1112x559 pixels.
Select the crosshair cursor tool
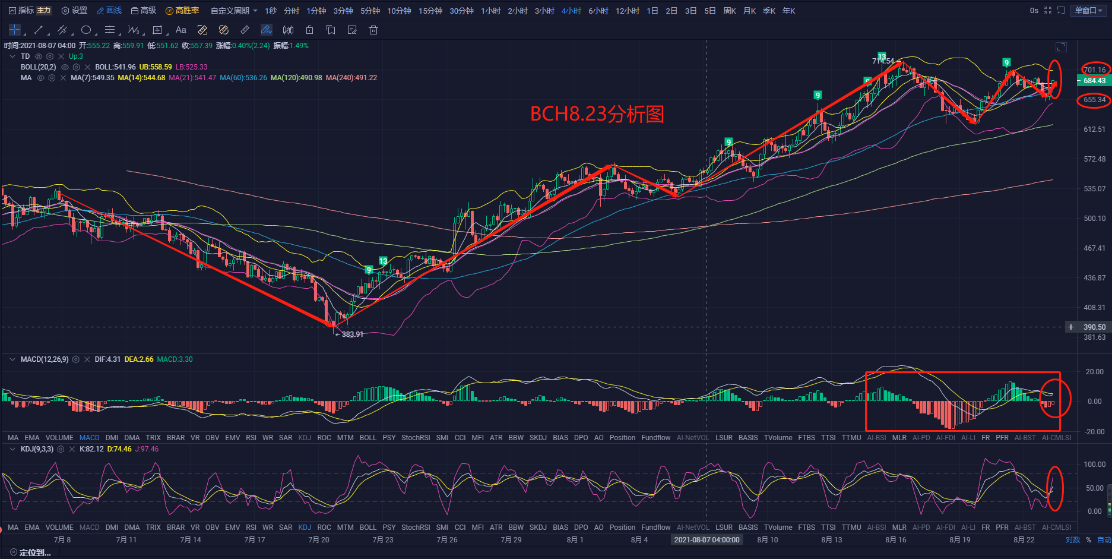pyautogui.click(x=15, y=30)
